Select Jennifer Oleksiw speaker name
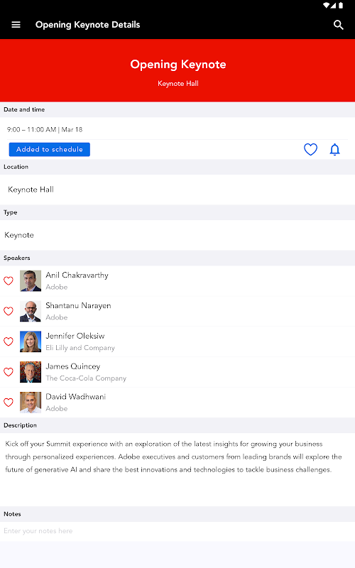The image size is (355, 568). [x=75, y=336]
